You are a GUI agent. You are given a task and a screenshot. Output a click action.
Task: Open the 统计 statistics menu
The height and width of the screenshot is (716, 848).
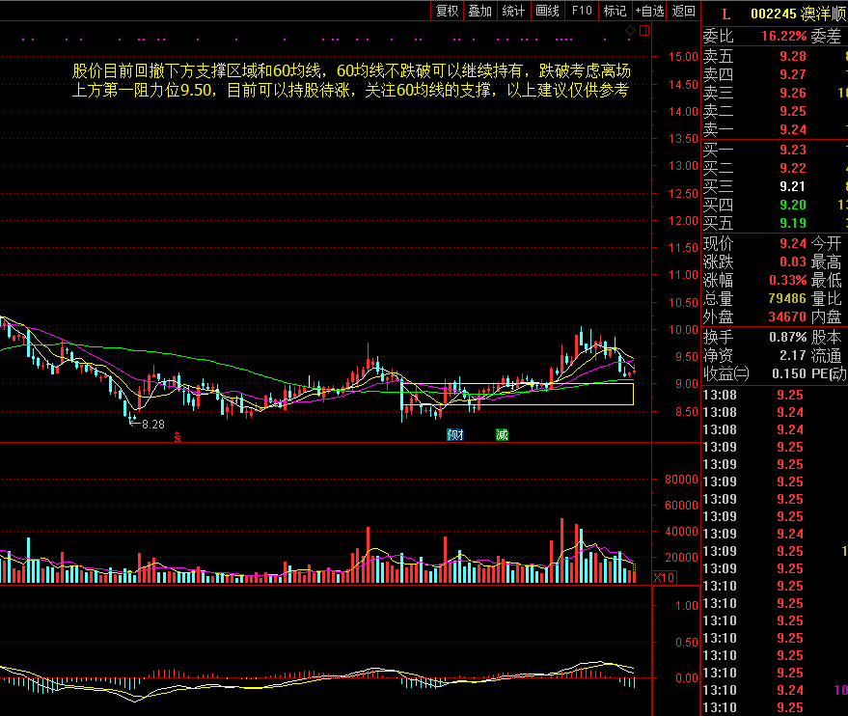513,11
